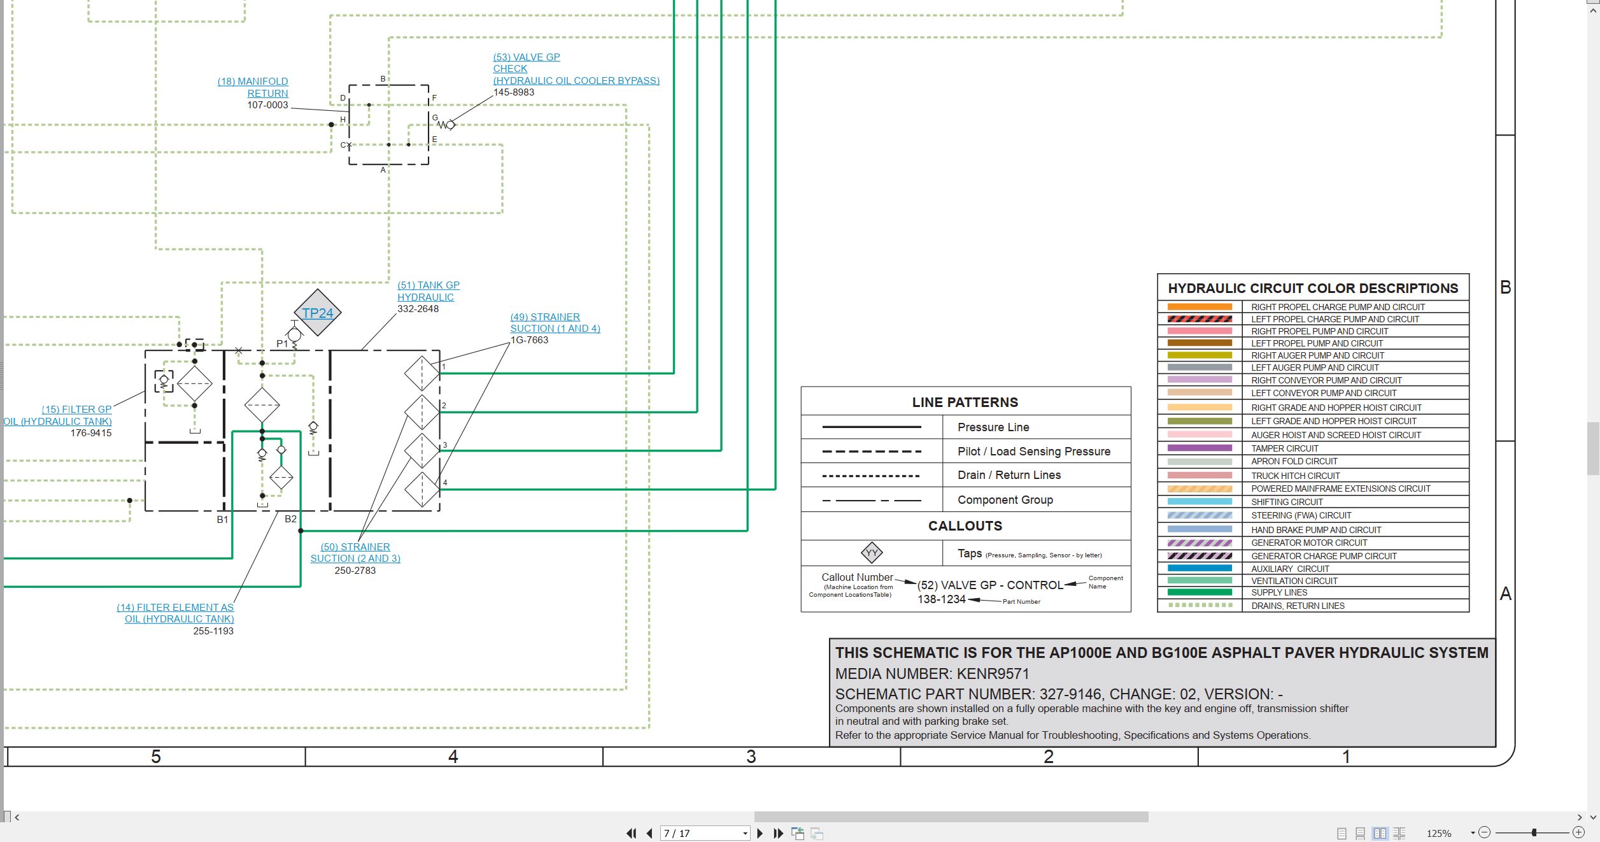
Task: Switch to single page view
Action: coord(1342,833)
